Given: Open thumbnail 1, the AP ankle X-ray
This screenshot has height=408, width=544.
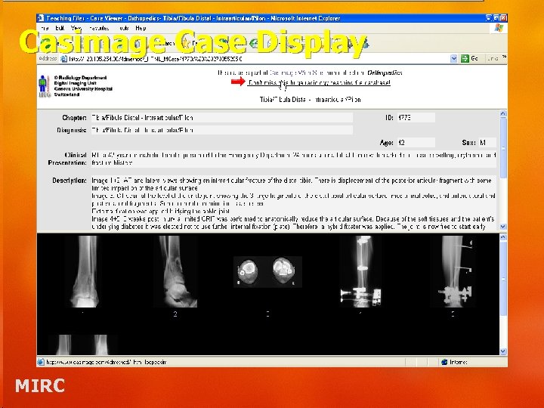Looking at the screenshot, I should tap(85, 272).
